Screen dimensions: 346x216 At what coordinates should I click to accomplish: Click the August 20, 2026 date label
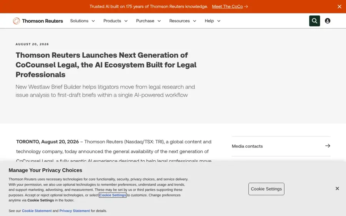point(32,44)
